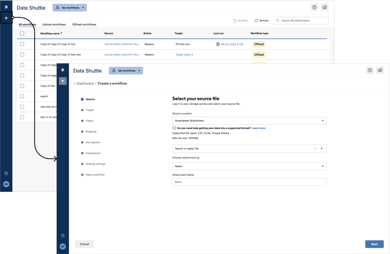Image resolution: width=390 pixels, height=254 pixels.
Task: Refresh the workflow list in back window
Action: pyautogui.click(x=262, y=20)
